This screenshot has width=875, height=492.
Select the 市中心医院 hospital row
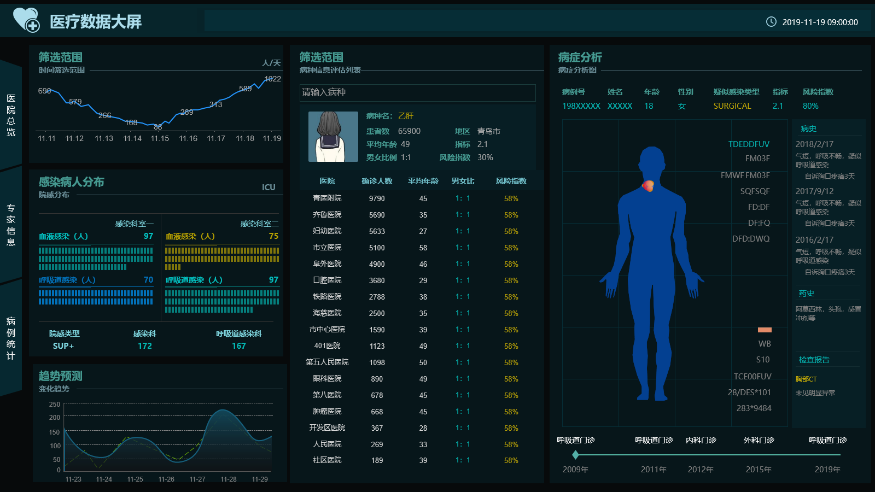tap(418, 330)
